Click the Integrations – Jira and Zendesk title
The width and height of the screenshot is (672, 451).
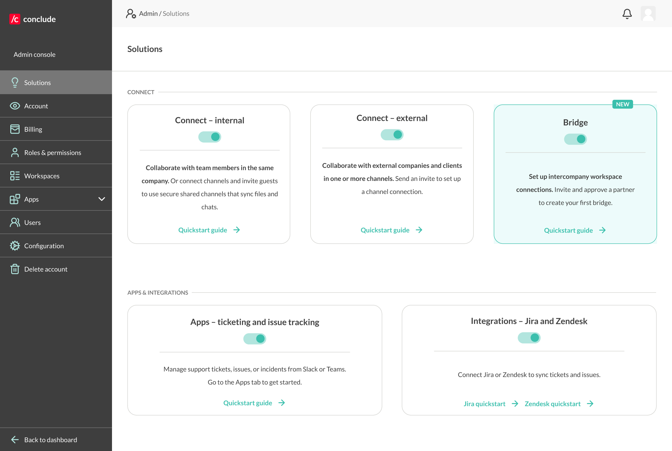click(x=529, y=321)
